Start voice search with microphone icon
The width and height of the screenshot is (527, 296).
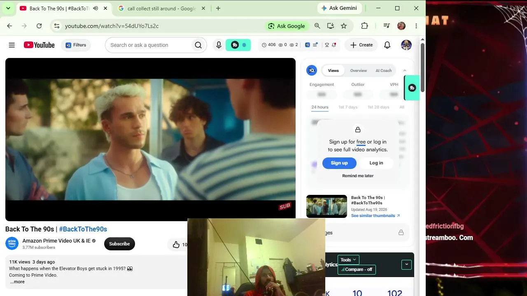[219, 45]
